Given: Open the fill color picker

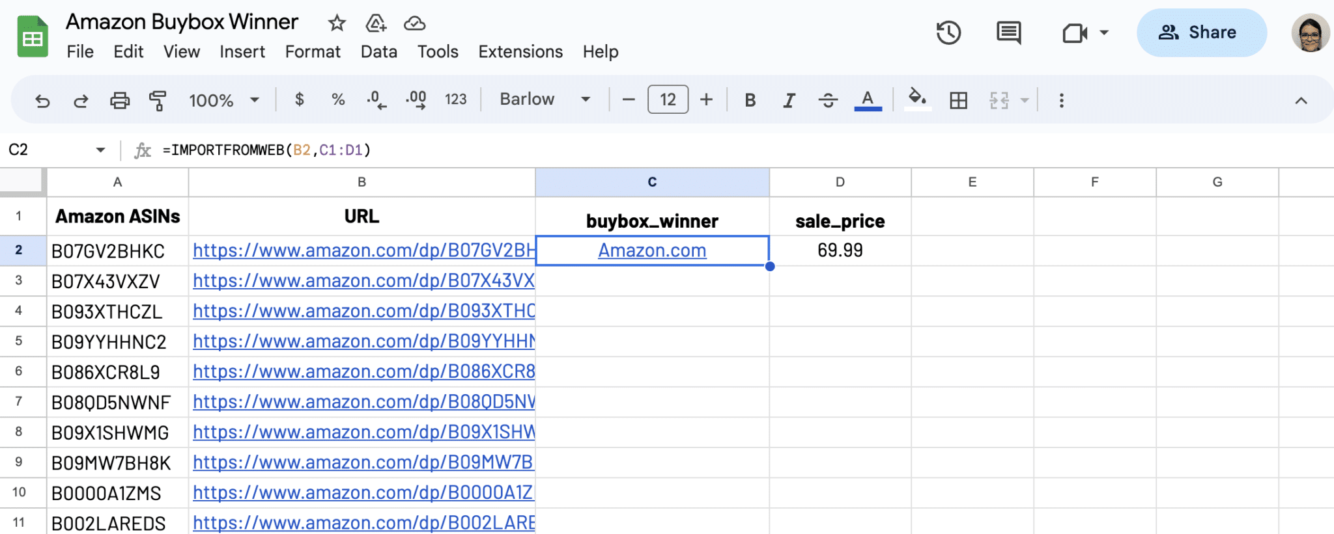Looking at the screenshot, I should pyautogui.click(x=917, y=100).
